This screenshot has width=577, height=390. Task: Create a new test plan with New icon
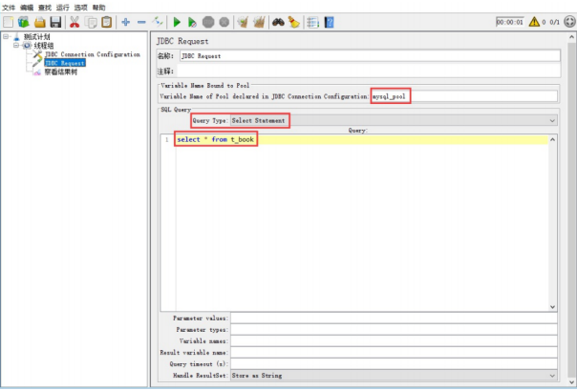pyautogui.click(x=8, y=22)
